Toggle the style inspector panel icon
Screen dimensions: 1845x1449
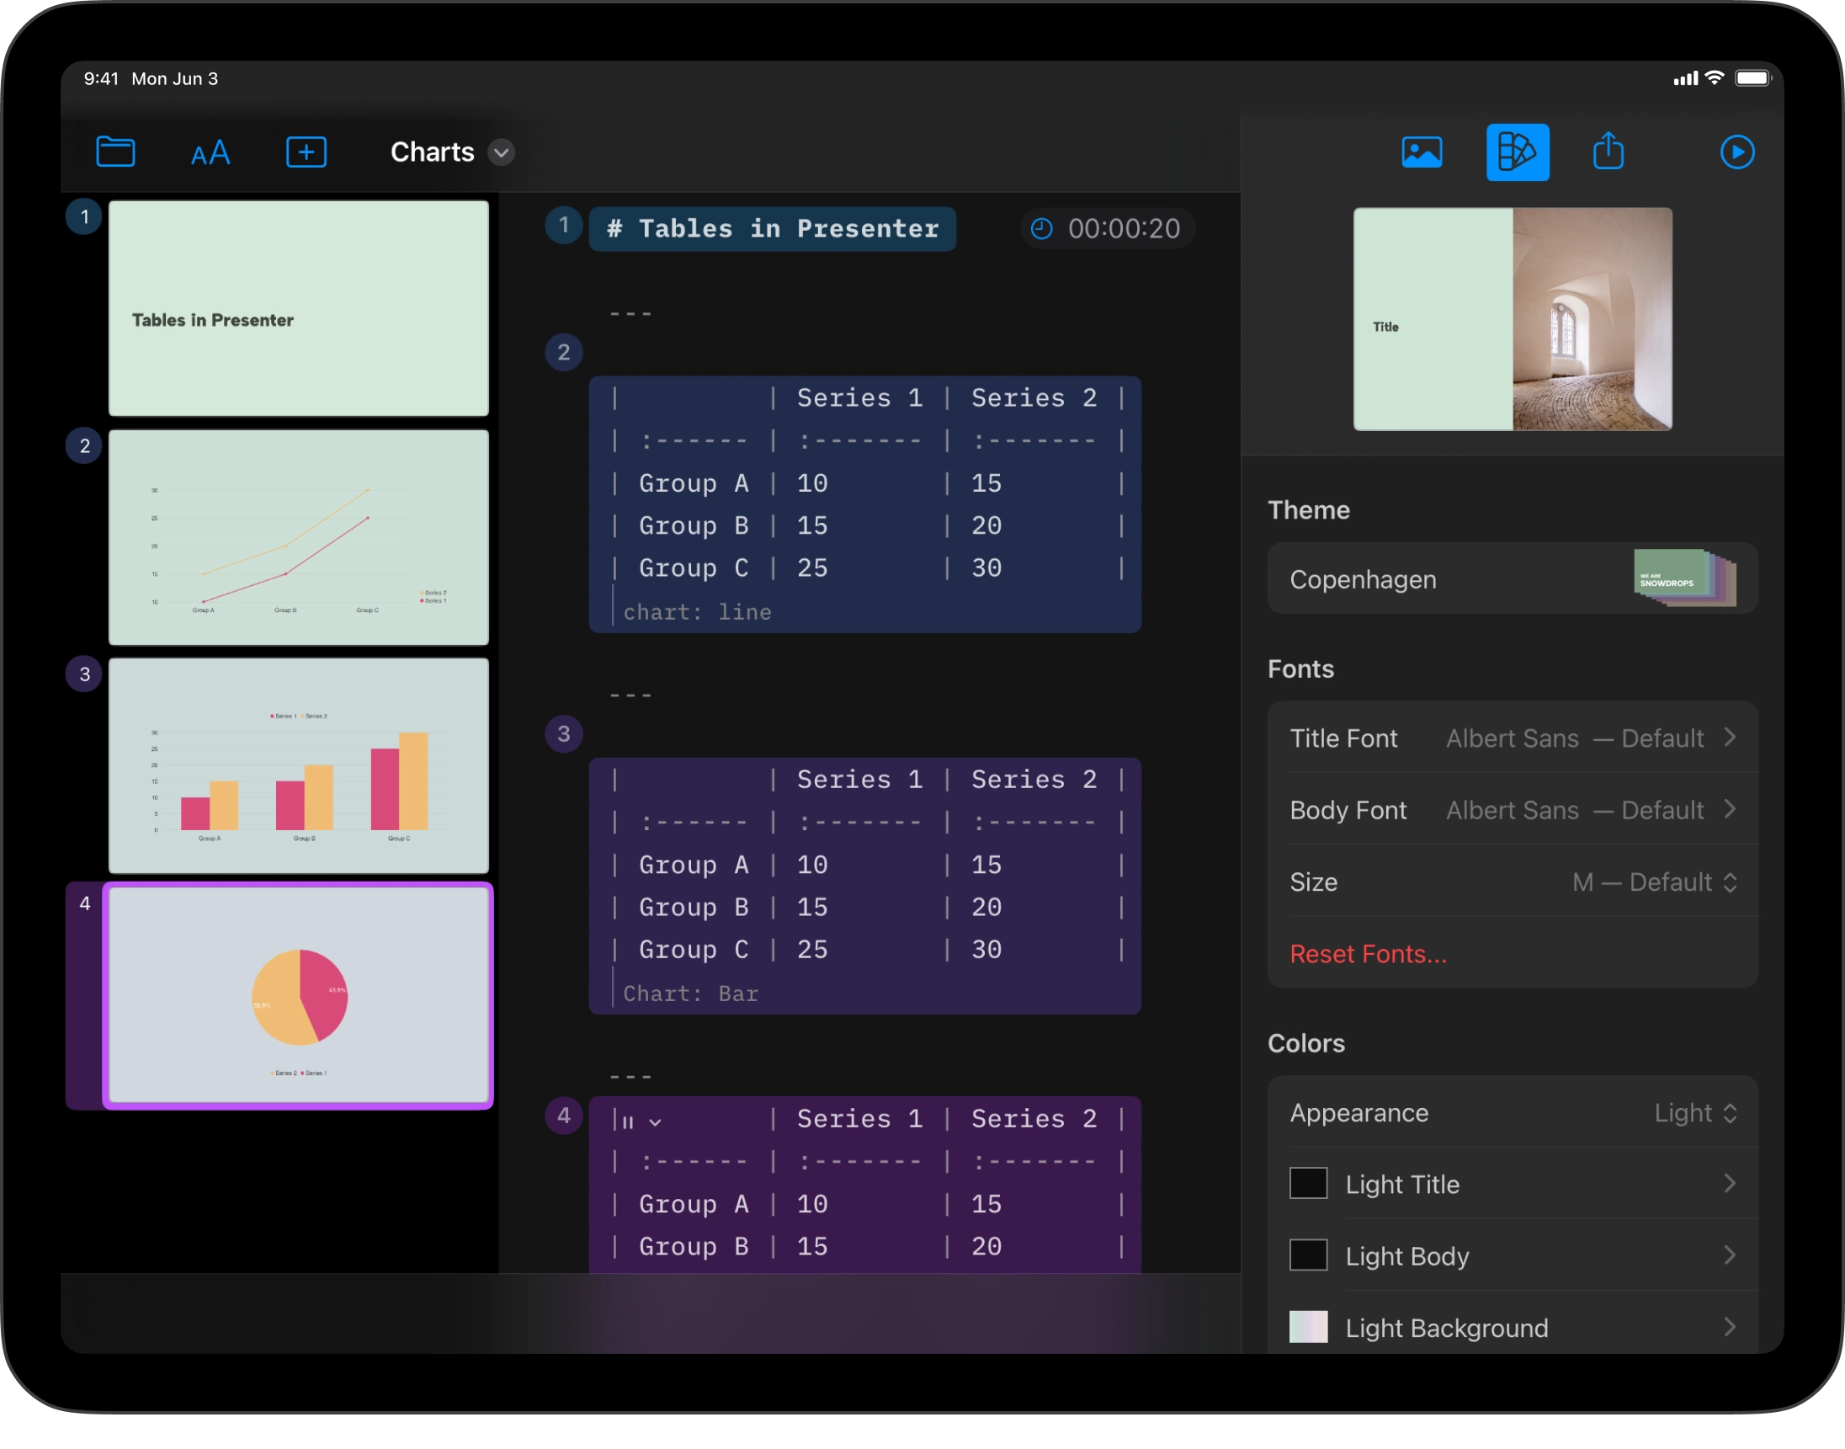click(1517, 152)
